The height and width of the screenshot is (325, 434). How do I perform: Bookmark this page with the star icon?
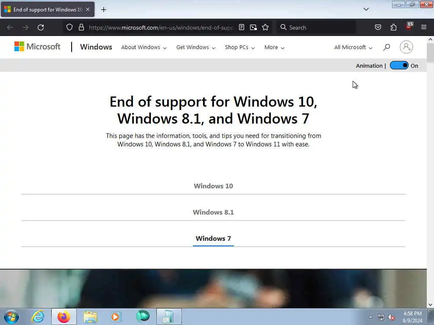[x=265, y=28]
